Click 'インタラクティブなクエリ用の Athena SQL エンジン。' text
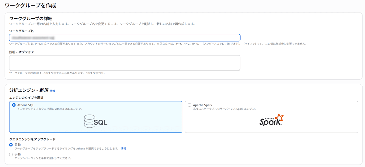The width and height of the screenshot is (365, 167). 50,109
